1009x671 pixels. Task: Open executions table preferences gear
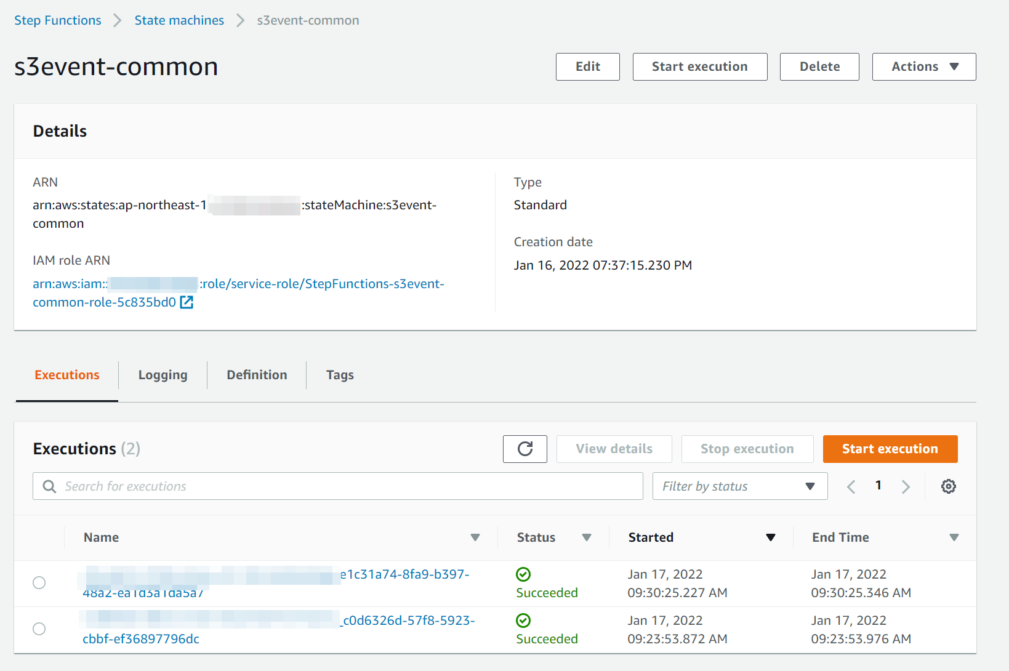tap(948, 486)
